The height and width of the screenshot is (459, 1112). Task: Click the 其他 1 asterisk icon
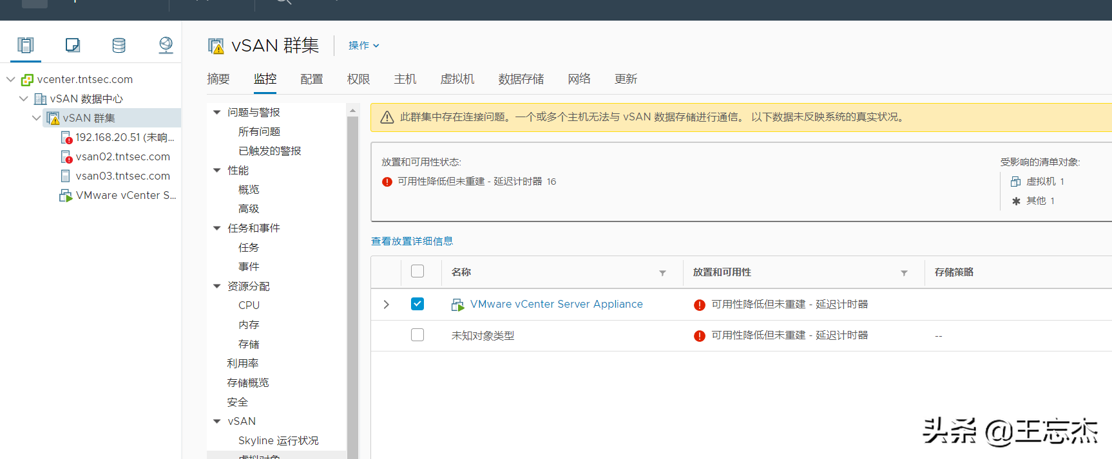pos(1016,201)
